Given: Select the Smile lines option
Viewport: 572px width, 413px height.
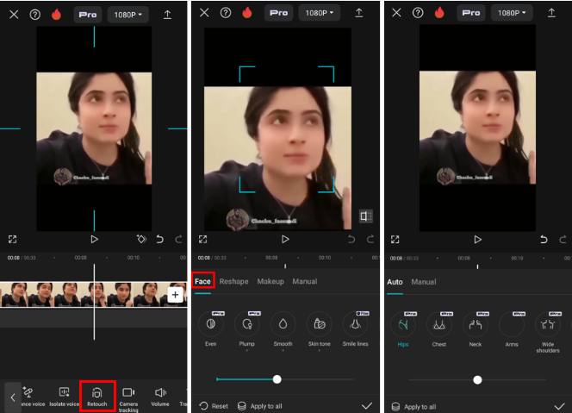Looking at the screenshot, I should [x=355, y=329].
